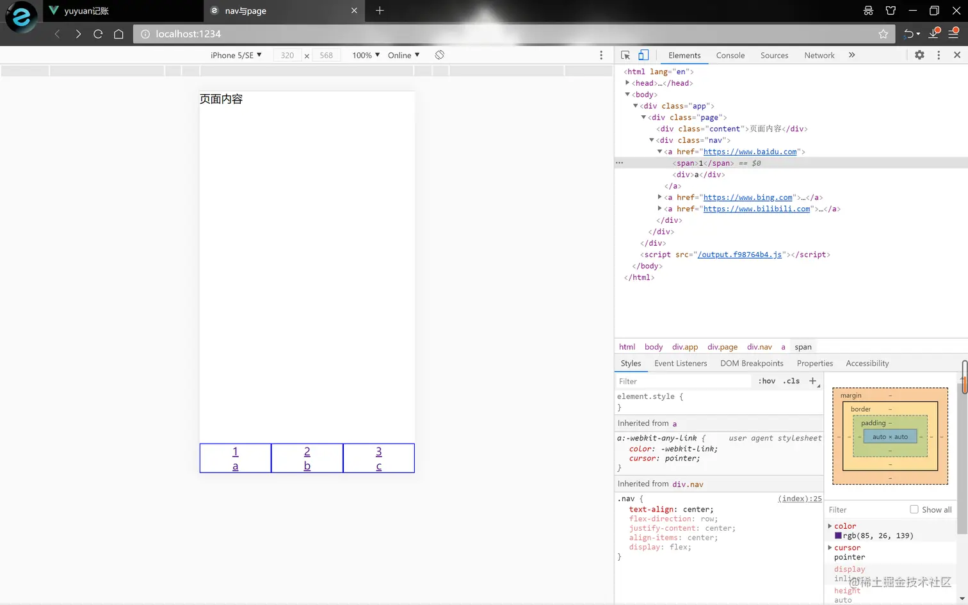Viewport: 968px width, 605px height.
Task: Close the DevTools panel
Action: point(957,55)
